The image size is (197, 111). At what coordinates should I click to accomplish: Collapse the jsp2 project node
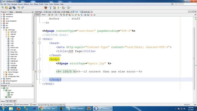click(2, 27)
